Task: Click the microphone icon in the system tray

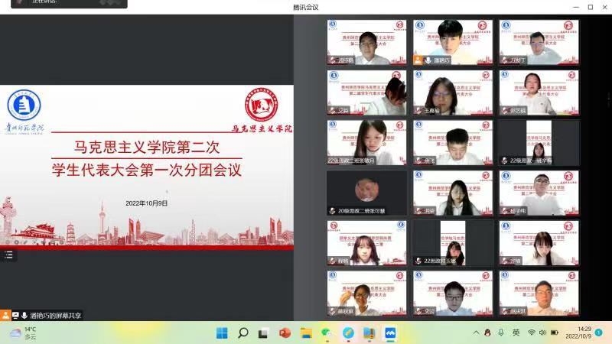Action: (x=501, y=333)
